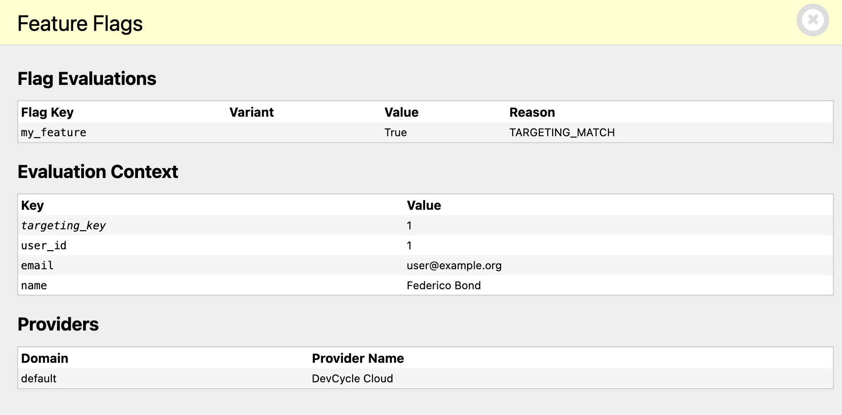Click the Value header in Evaluation Context

point(424,205)
